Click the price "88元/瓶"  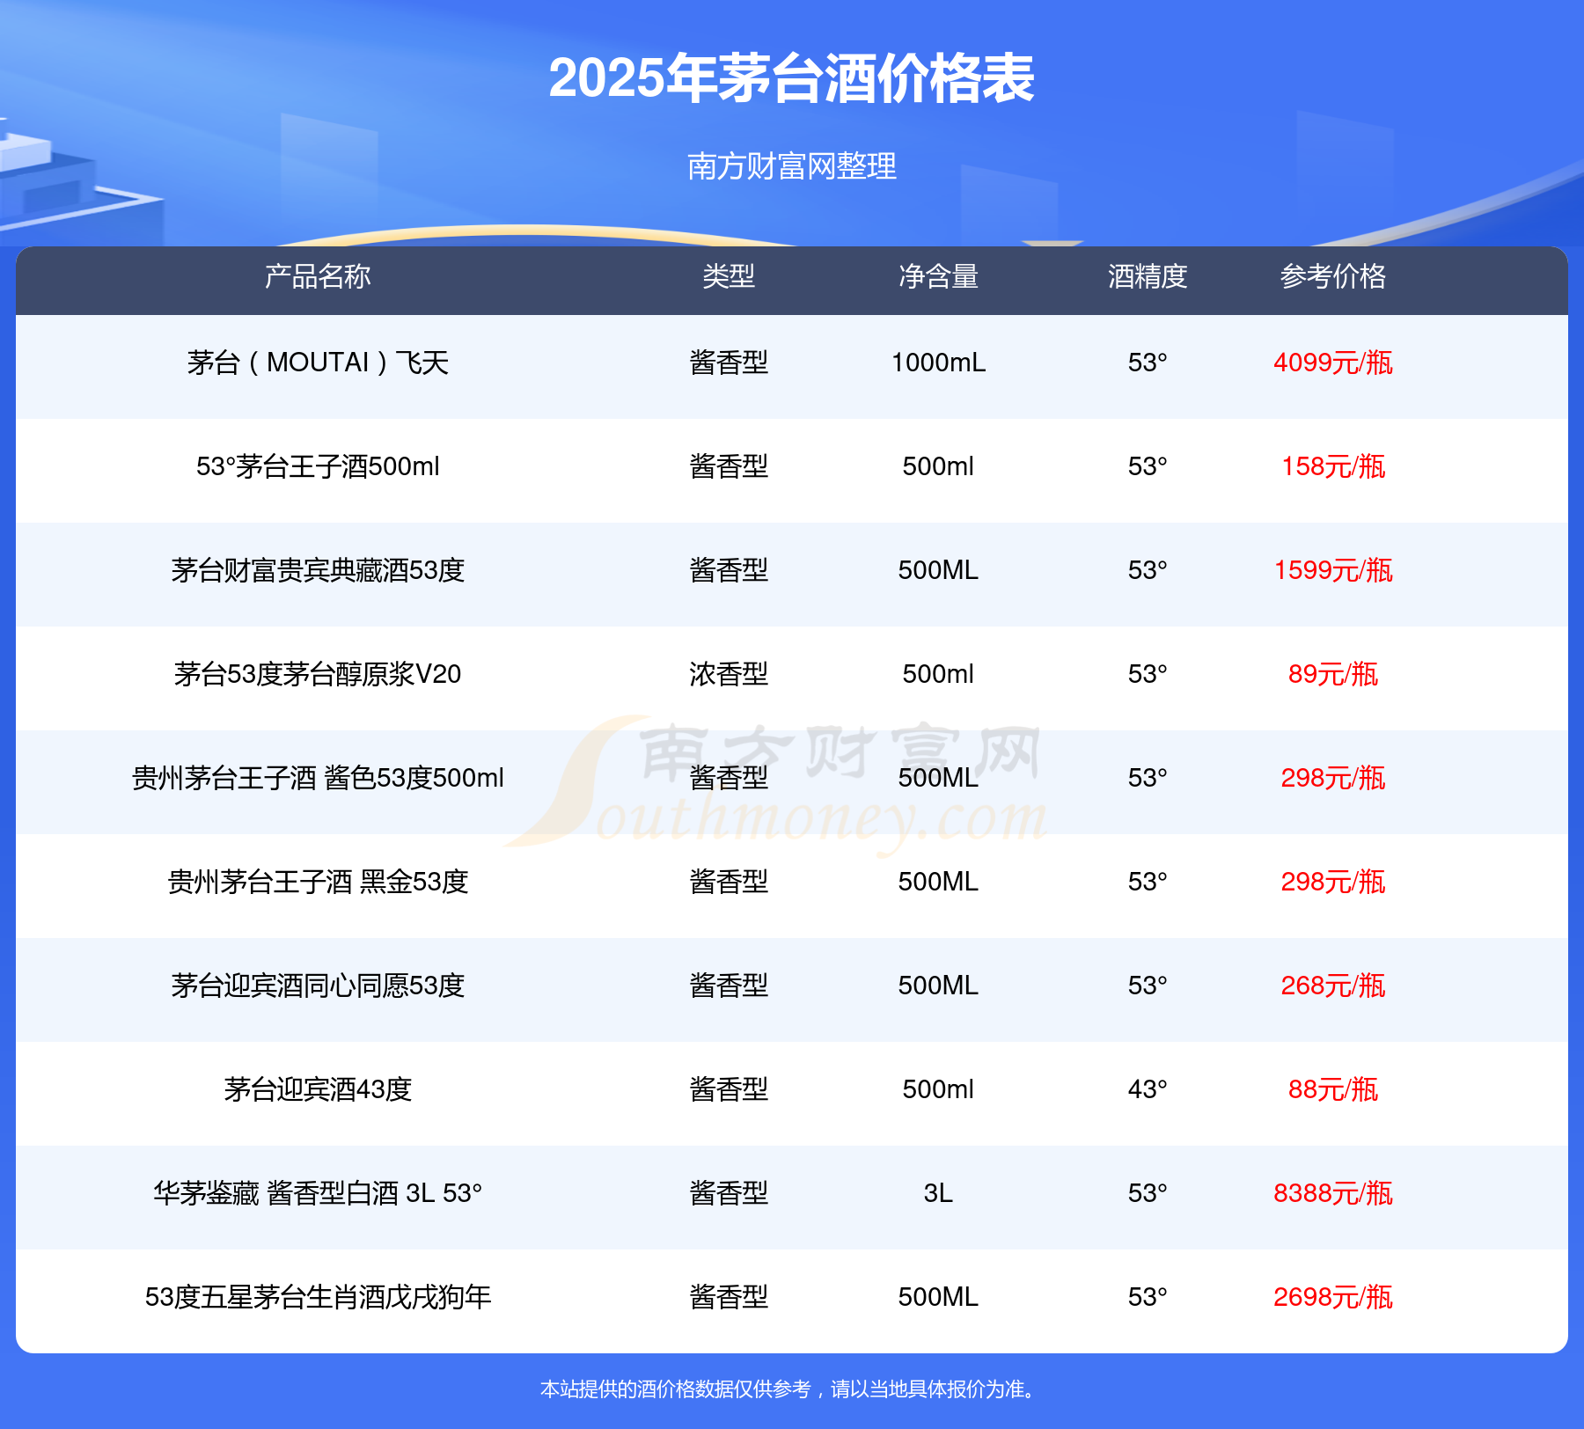[1333, 1089]
